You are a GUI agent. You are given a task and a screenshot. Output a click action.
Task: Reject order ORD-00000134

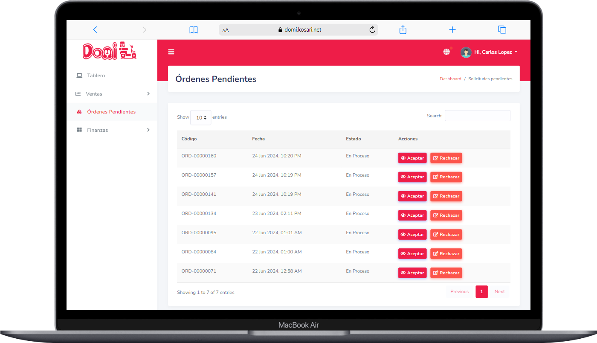(446, 215)
